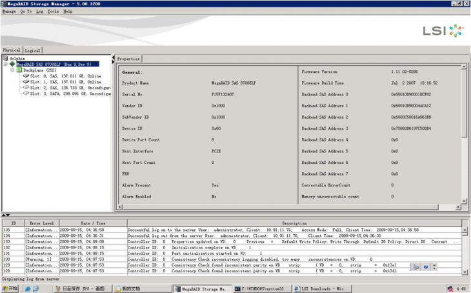Open the Manage menu
The image size is (471, 293).
tap(9, 11)
